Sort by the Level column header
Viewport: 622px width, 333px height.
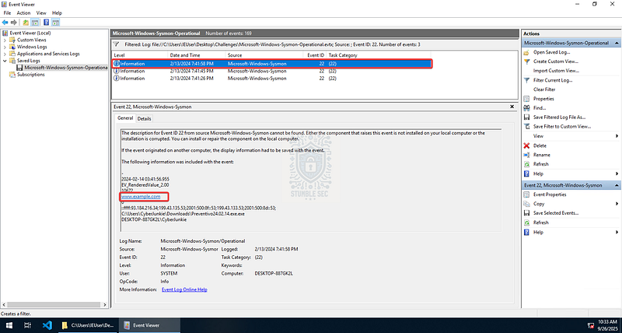point(140,55)
